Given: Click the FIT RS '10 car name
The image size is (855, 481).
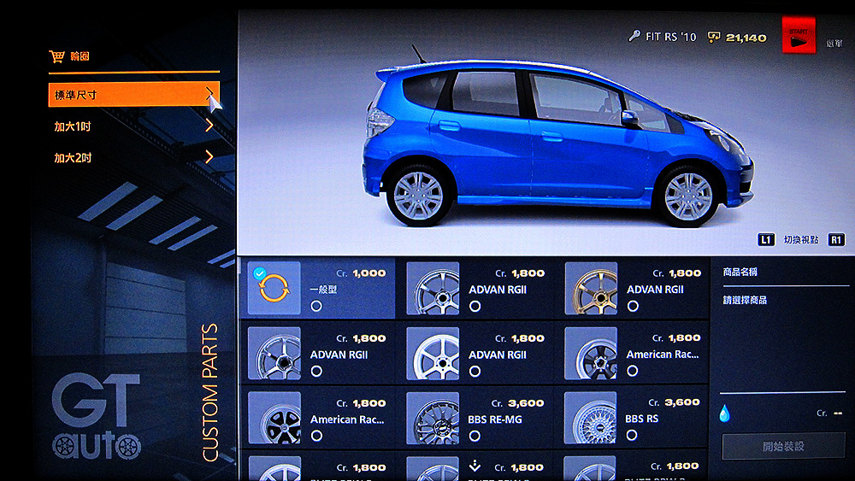Looking at the screenshot, I should 670,37.
